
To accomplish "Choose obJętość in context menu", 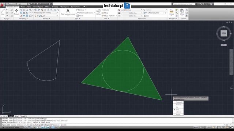I will [x=178, y=112].
